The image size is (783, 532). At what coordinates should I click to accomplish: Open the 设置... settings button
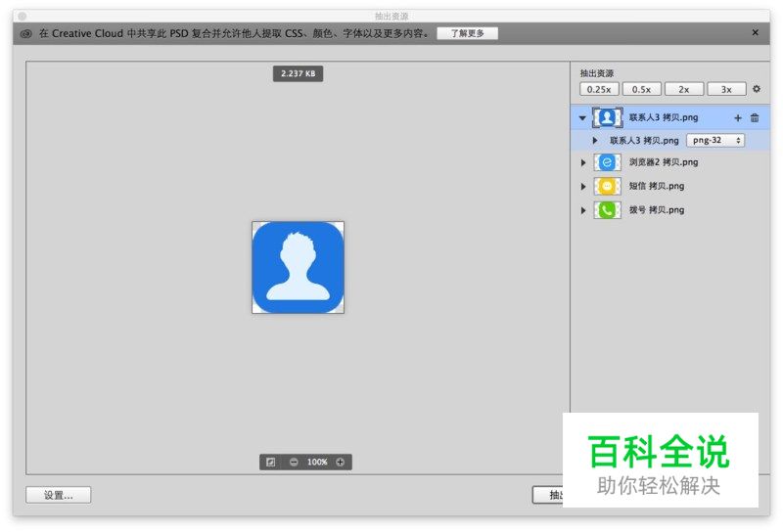[59, 495]
